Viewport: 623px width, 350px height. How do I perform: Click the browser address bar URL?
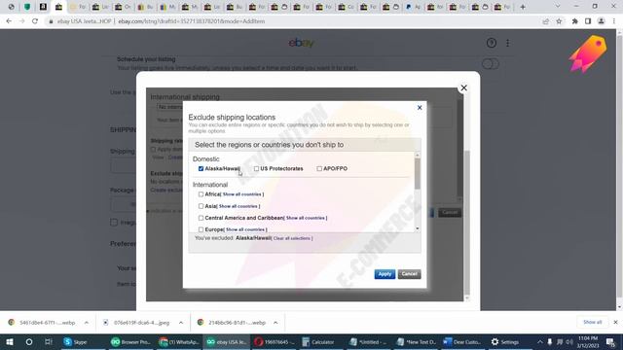click(192, 21)
